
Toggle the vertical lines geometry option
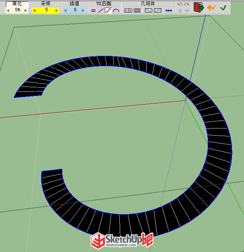128,11
